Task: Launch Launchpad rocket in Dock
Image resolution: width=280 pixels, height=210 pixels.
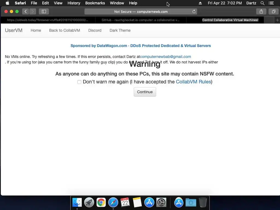Action: [89, 202]
